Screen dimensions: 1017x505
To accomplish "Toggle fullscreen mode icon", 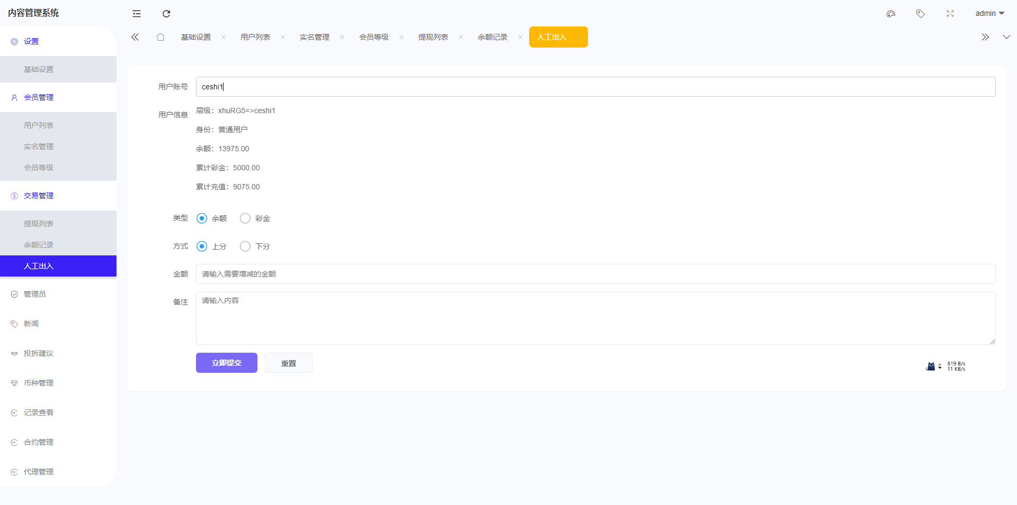I will click(x=950, y=14).
